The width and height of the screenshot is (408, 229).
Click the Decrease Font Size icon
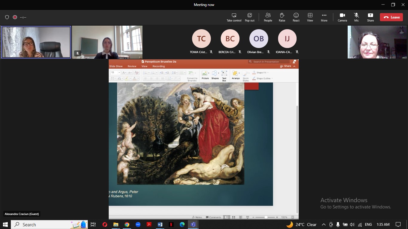(130, 72)
